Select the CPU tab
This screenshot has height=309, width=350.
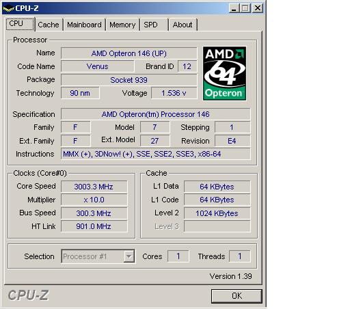click(21, 24)
